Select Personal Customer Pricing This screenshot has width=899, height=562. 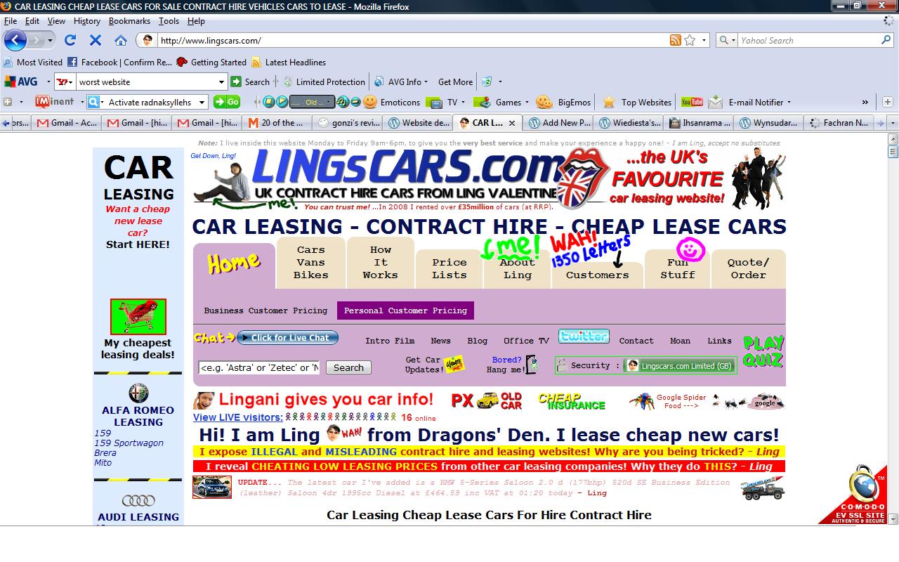click(405, 311)
